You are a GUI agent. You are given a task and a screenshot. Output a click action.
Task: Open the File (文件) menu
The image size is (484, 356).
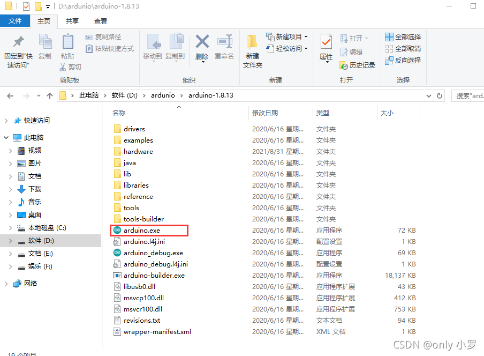click(16, 20)
